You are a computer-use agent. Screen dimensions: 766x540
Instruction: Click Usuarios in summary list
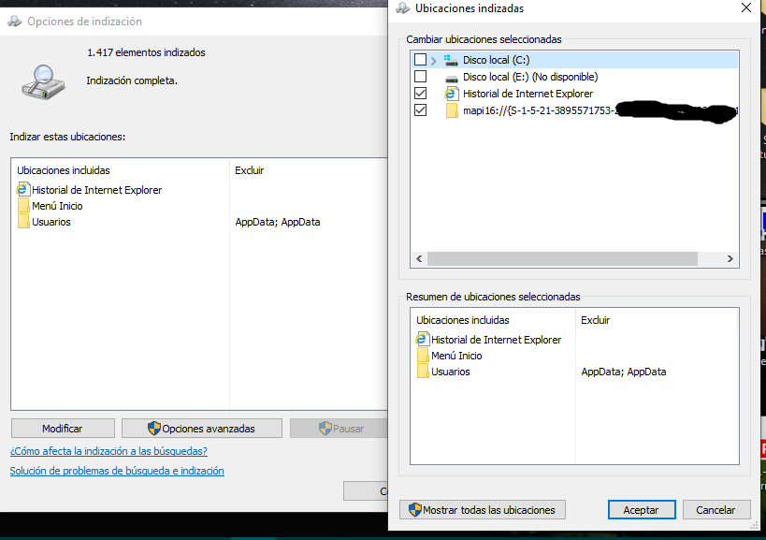click(451, 372)
